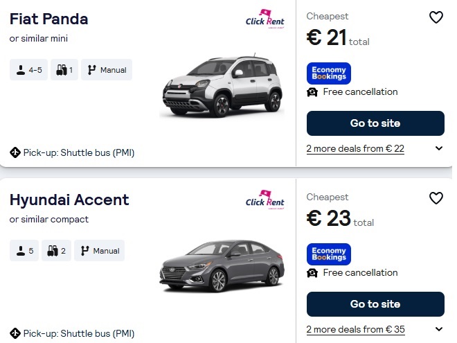Click Go to site for Fiat Panda
The height and width of the screenshot is (343, 457).
coord(375,123)
